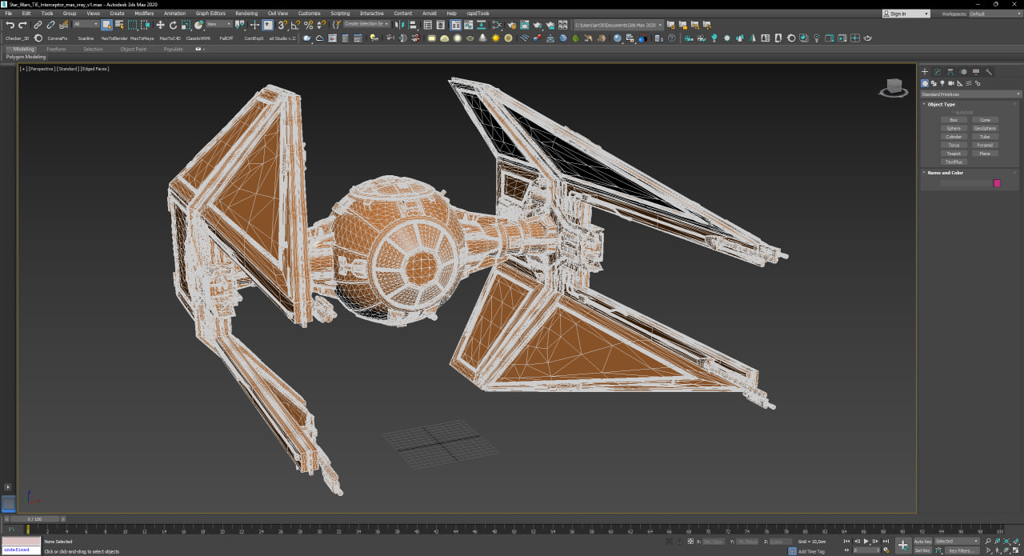Create a Box primitive button
Screen dimensions: 1024x556
click(x=954, y=120)
